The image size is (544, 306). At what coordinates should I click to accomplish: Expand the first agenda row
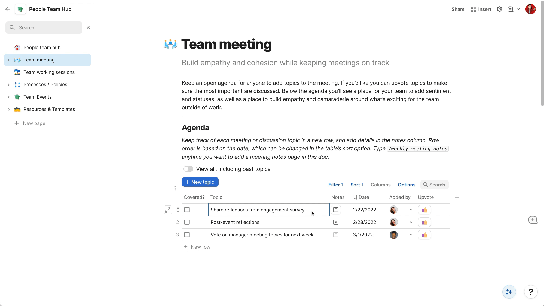click(168, 210)
